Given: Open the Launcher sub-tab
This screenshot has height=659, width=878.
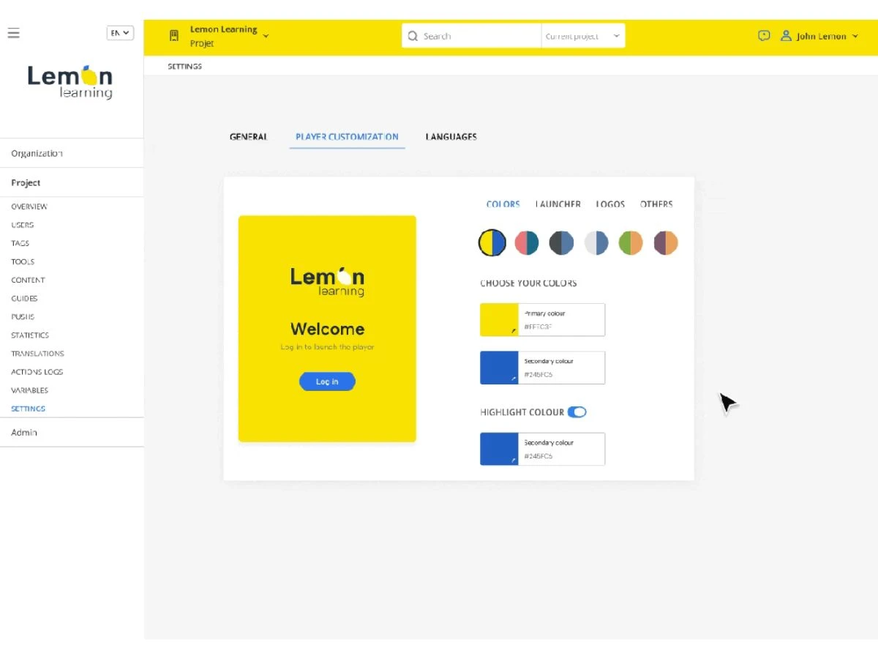Looking at the screenshot, I should tap(558, 204).
